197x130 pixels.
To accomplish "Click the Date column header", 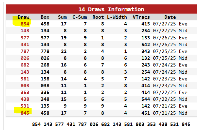I will [170, 17].
